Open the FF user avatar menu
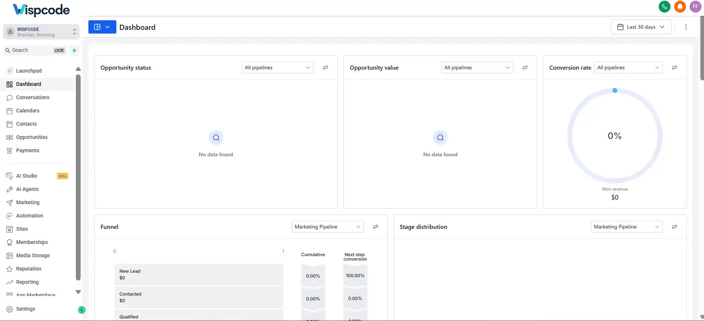 696,7
